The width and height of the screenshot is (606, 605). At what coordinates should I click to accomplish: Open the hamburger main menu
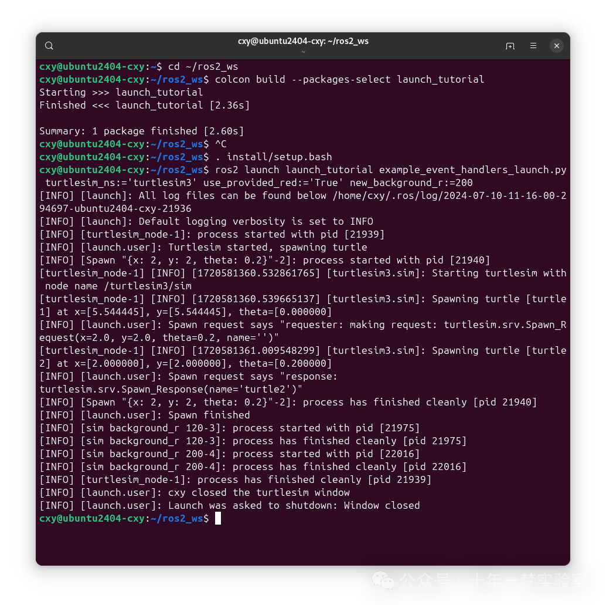pos(533,45)
